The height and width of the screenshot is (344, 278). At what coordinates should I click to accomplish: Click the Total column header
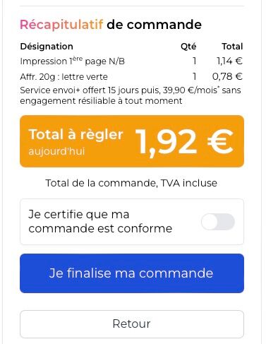click(x=232, y=46)
